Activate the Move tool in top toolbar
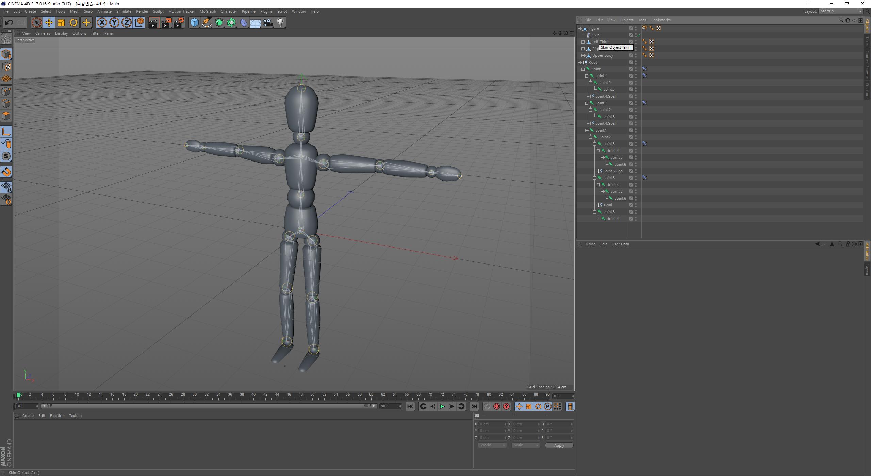Viewport: 871px width, 476px height. point(49,23)
